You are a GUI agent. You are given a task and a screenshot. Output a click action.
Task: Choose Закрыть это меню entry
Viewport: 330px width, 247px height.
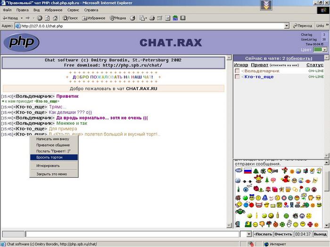tap(54, 174)
